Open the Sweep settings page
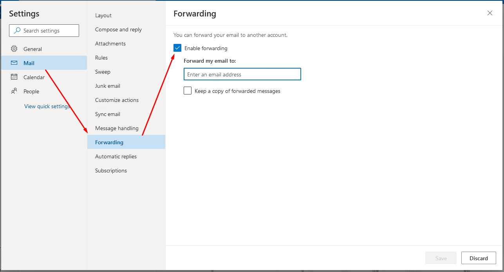Image resolution: width=504 pixels, height=272 pixels. tap(103, 72)
